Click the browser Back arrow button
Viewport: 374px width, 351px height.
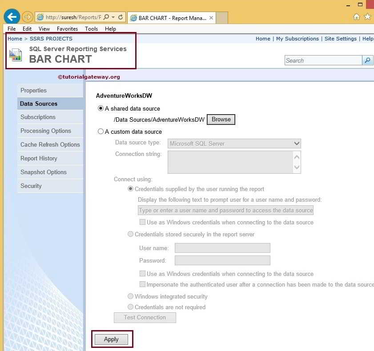tap(12, 17)
